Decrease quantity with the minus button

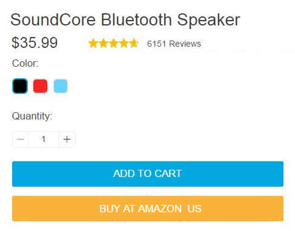(21, 139)
